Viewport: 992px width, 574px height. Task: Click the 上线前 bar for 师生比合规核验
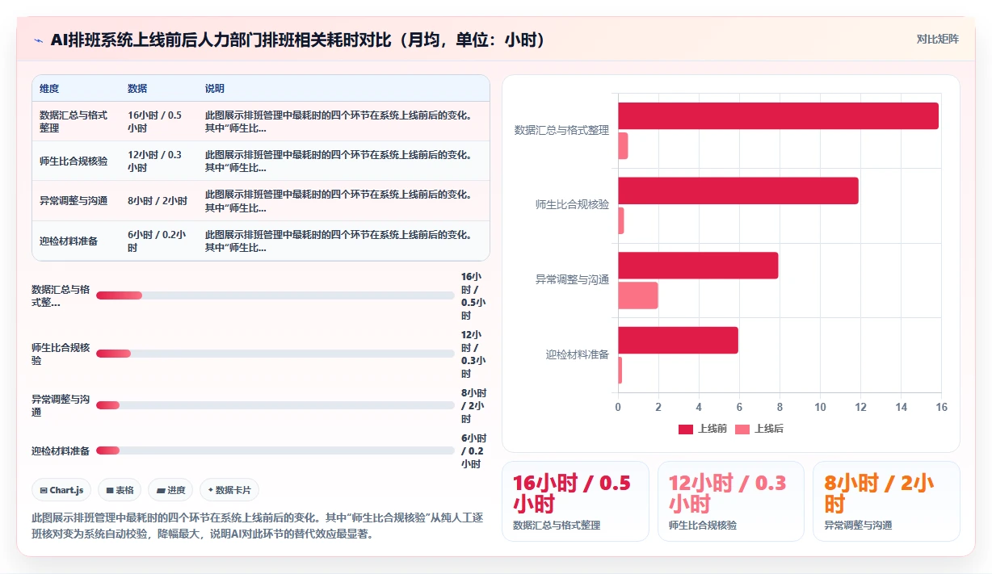[738, 191]
